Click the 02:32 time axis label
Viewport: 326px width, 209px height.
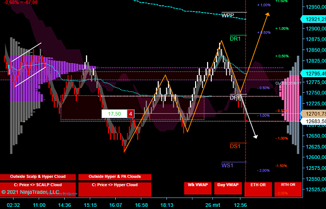[x=14, y=205]
